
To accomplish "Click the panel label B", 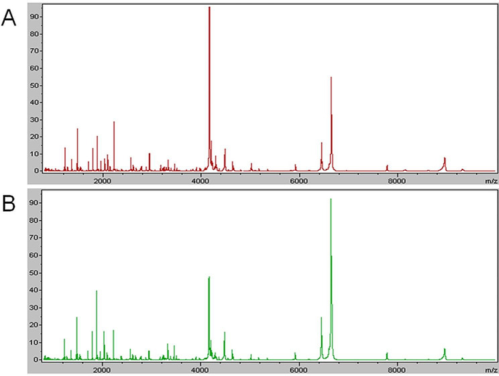I will tap(9, 204).
